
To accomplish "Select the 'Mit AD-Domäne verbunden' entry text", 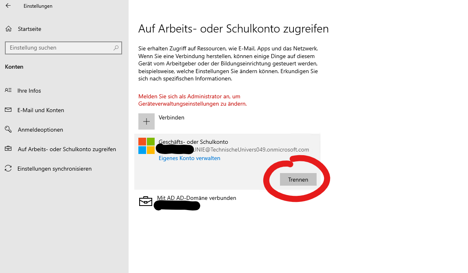I will (x=197, y=198).
